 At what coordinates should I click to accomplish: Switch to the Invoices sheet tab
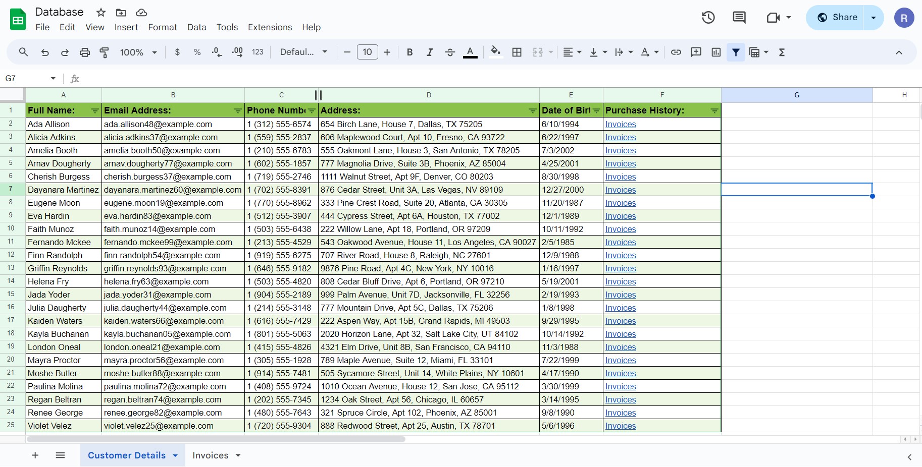[x=211, y=455]
